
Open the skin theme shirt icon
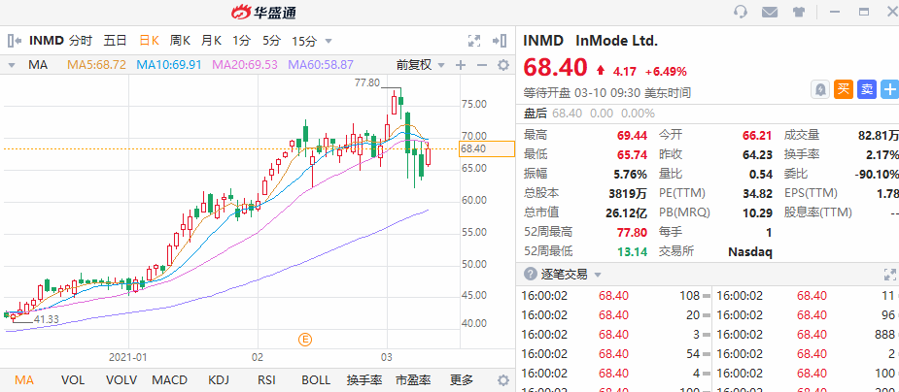click(x=799, y=12)
